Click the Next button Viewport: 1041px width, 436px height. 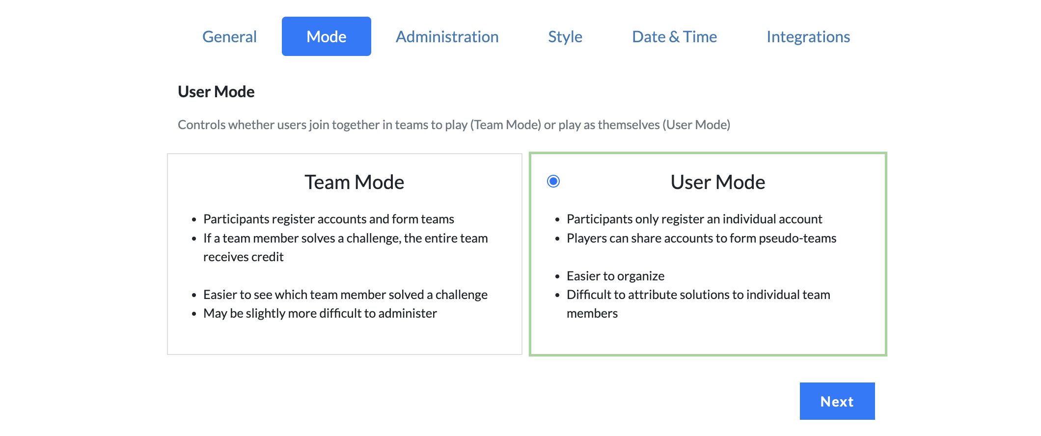[837, 401]
